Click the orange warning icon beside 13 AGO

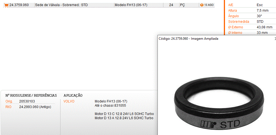coord(202,5)
